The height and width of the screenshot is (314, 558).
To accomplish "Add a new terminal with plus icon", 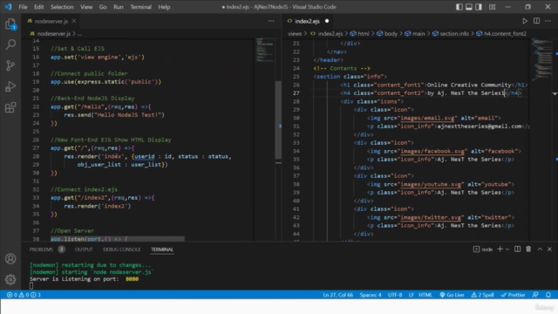I will 500,249.
